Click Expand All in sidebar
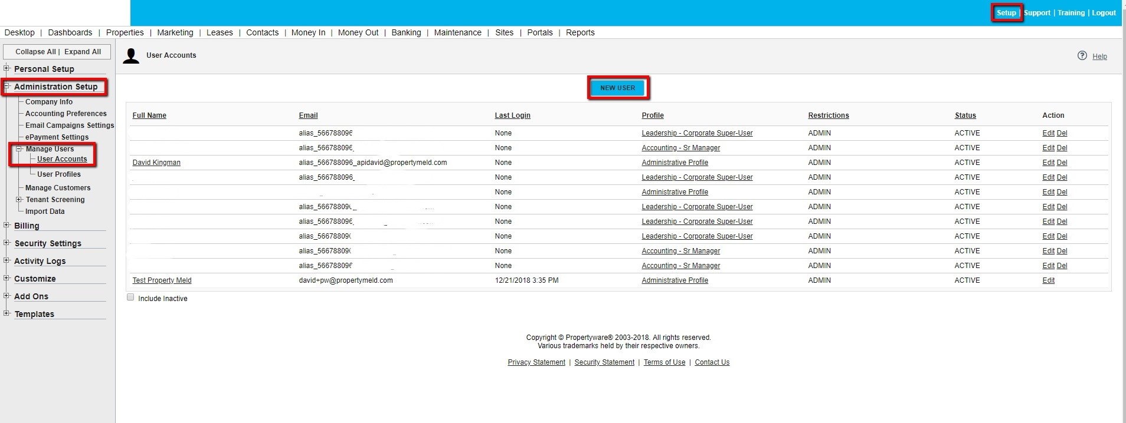Viewport: 1126px width, 423px height. click(83, 52)
